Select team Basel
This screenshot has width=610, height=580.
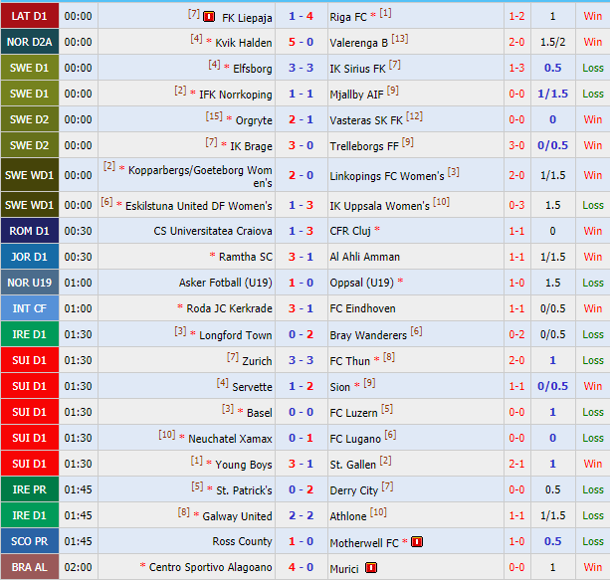[x=260, y=413]
